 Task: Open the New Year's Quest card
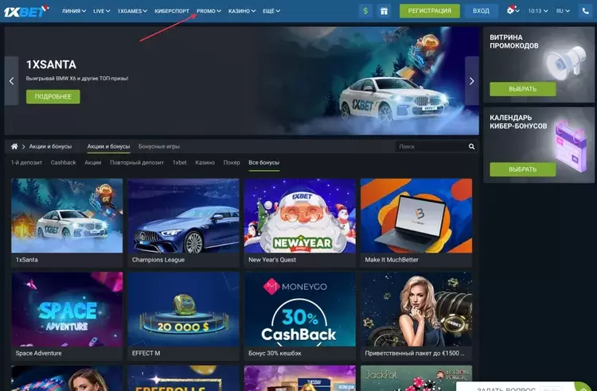click(x=300, y=223)
